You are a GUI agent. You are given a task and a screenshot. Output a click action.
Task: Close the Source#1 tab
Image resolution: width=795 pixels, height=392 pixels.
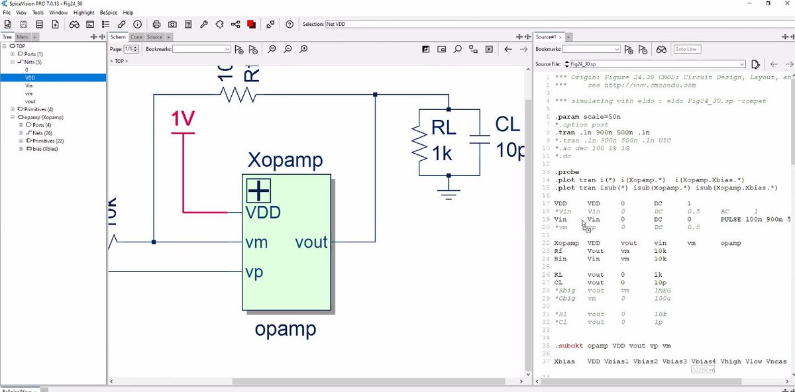(x=561, y=37)
